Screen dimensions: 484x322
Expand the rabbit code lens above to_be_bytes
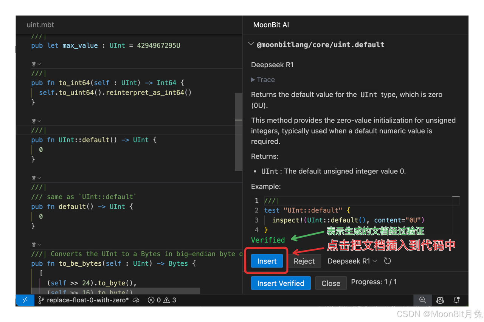[x=36, y=245]
